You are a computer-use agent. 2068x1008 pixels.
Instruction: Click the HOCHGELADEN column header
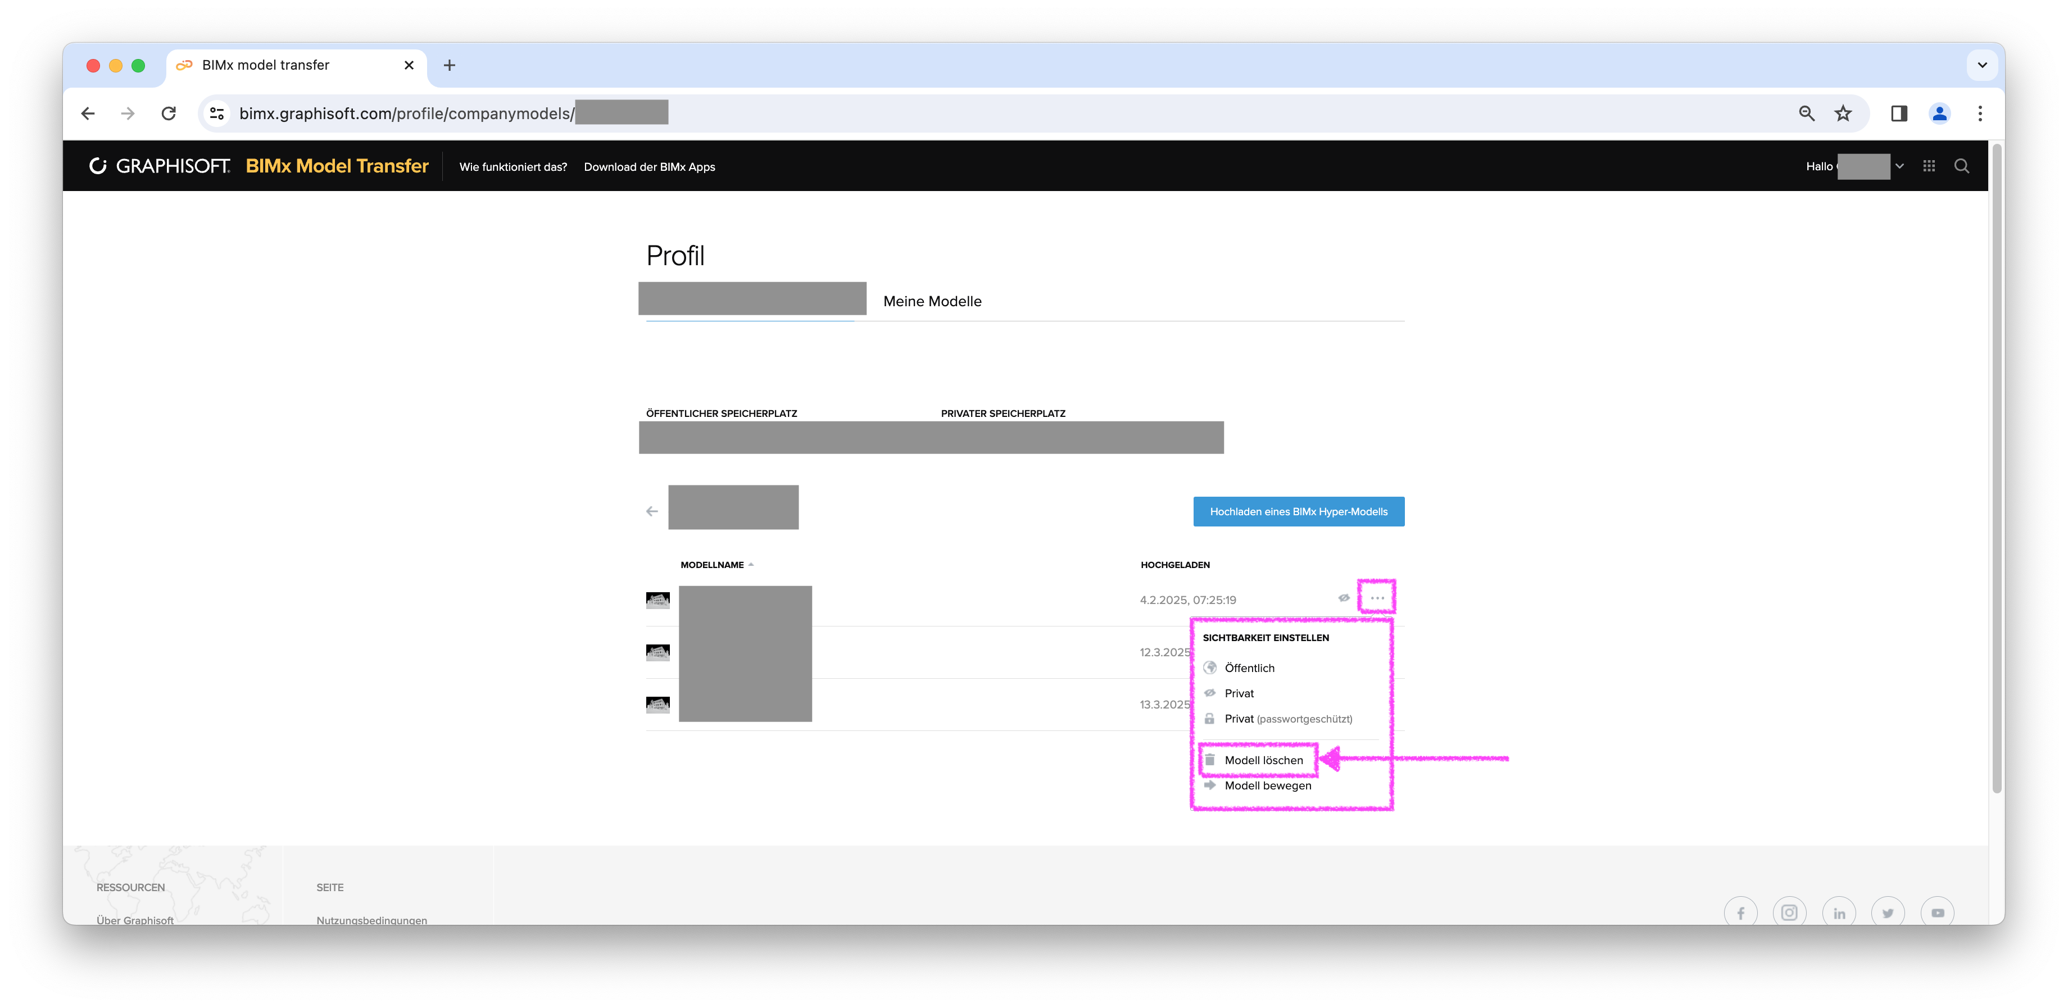pyautogui.click(x=1174, y=565)
